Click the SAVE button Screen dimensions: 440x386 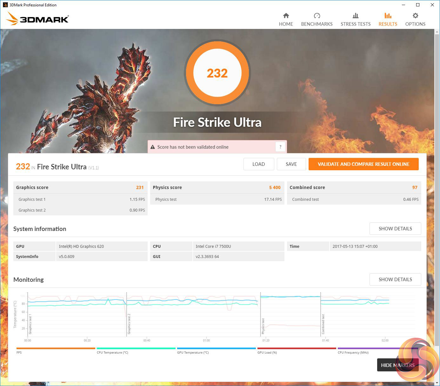point(291,164)
